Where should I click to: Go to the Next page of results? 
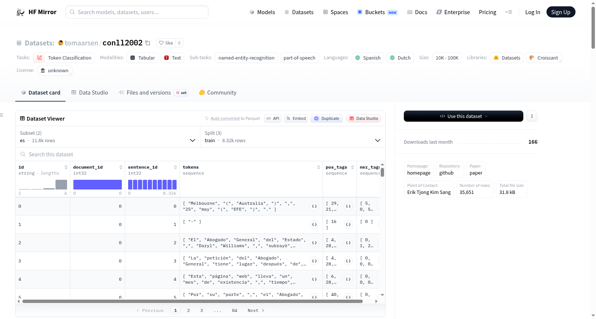pos(256,310)
